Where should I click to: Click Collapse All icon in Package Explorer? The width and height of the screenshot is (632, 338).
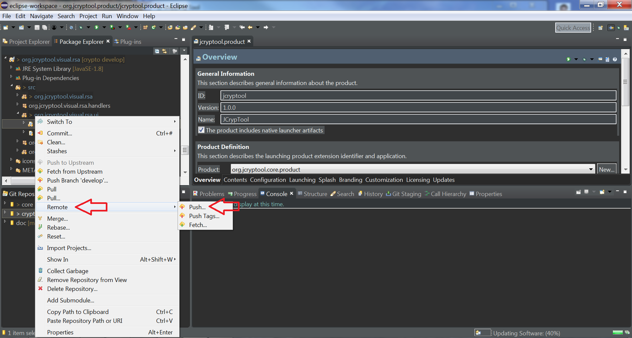(157, 51)
